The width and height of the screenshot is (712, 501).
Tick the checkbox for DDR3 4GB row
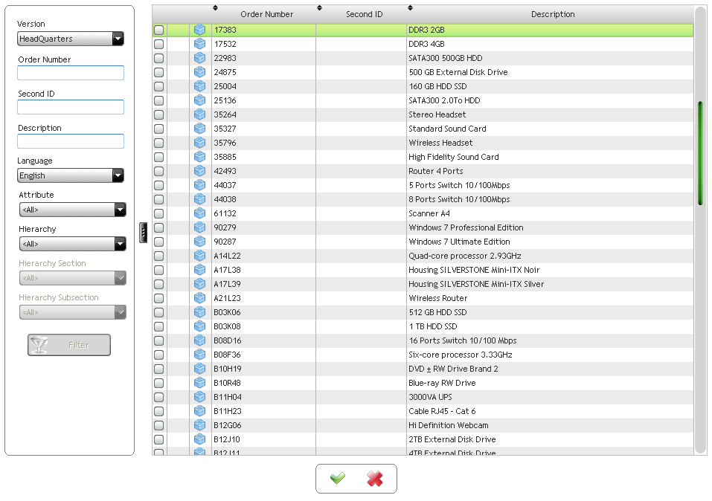pos(158,44)
